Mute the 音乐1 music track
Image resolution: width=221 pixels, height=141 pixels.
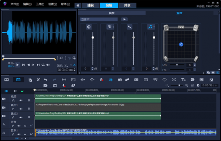(x=19, y=134)
